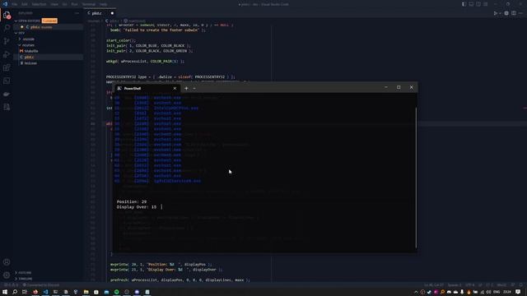
Task: Open the Run and Debug view
Action: coord(7,54)
